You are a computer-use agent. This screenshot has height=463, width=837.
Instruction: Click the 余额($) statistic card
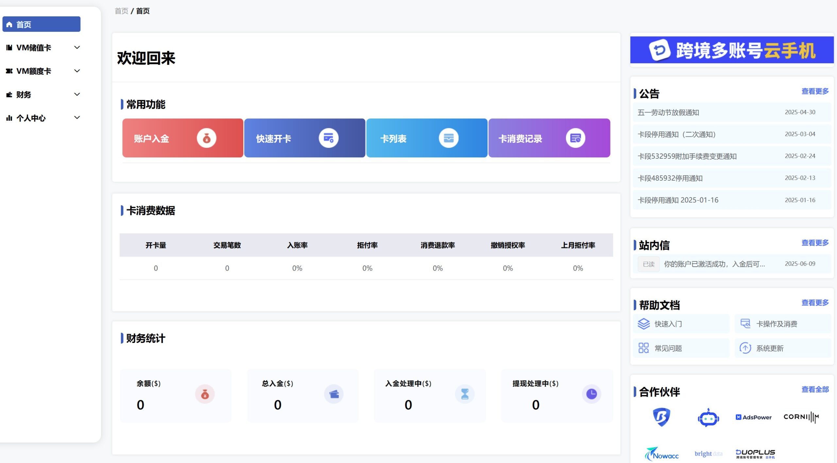(x=176, y=395)
